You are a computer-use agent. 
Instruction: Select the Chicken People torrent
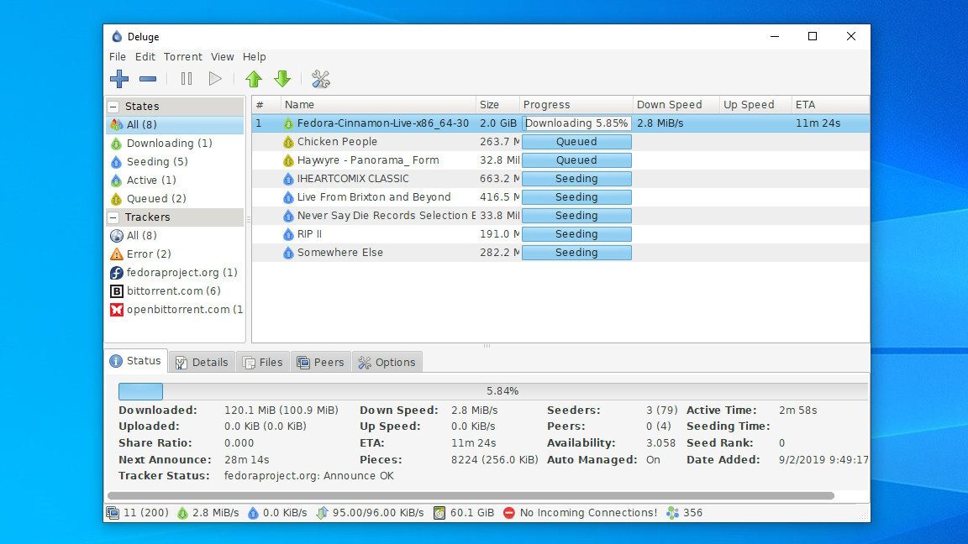(x=560, y=142)
